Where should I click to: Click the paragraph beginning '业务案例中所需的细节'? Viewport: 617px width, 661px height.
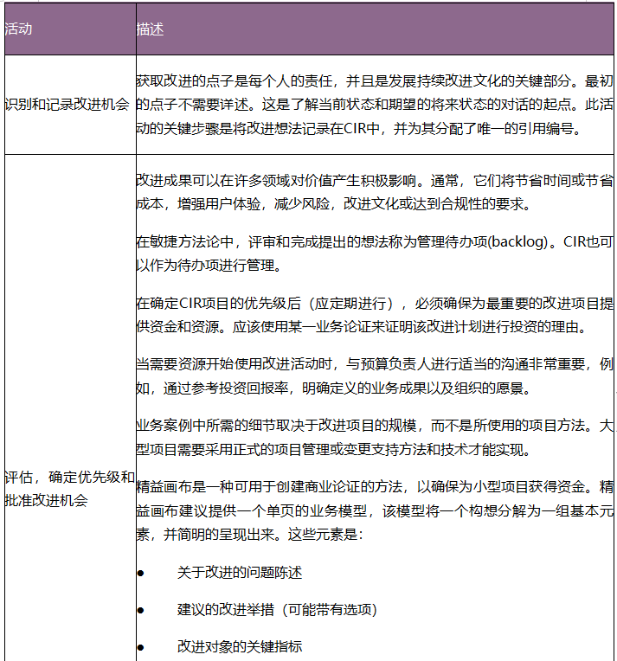click(x=374, y=438)
